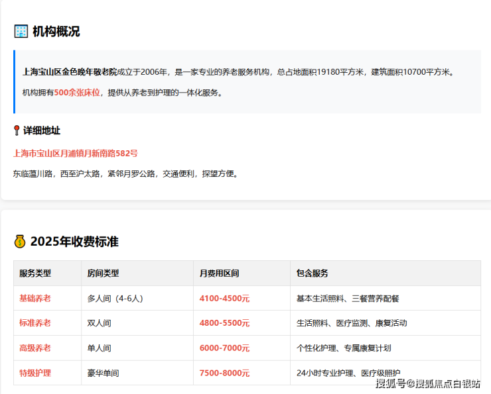This screenshot has height=394, width=491.
Task: Click the building icon beside 机构概况
Action: click(21, 31)
